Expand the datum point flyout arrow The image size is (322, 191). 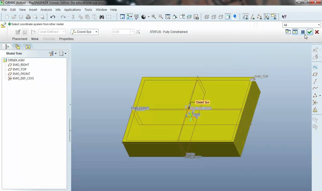pos(320,95)
